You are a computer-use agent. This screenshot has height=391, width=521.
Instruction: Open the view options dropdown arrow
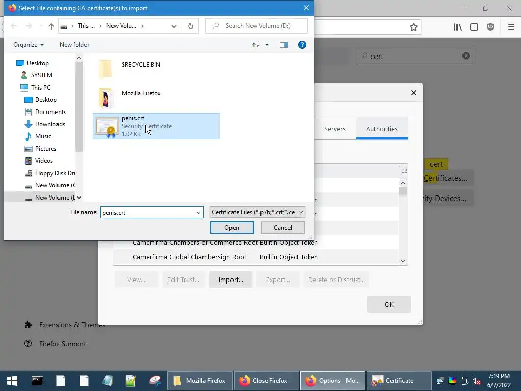(267, 45)
